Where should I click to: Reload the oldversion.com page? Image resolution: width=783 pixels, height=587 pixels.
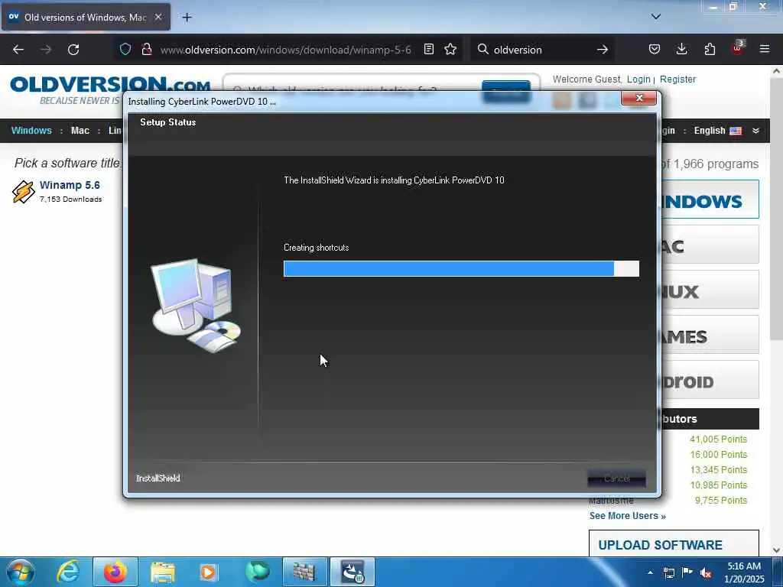click(x=73, y=50)
